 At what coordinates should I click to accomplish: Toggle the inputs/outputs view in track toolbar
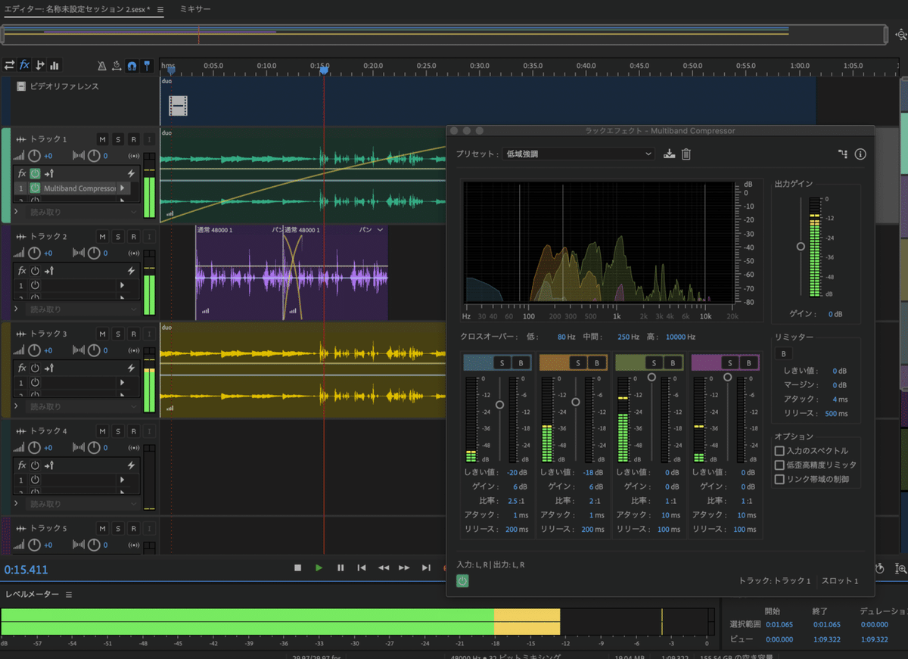coord(9,65)
